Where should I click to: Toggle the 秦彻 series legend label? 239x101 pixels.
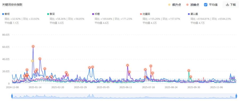pos(7,14)
